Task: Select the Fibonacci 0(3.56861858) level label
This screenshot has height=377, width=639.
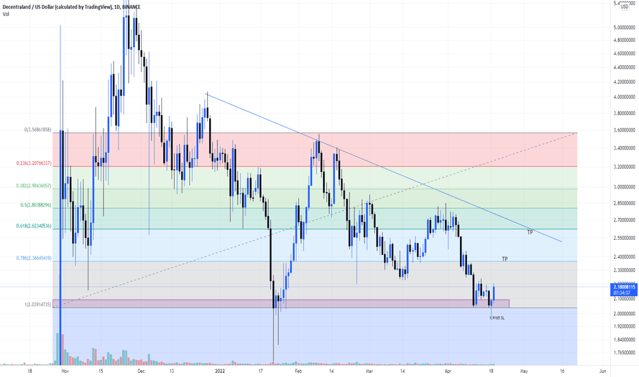Action: (38, 130)
